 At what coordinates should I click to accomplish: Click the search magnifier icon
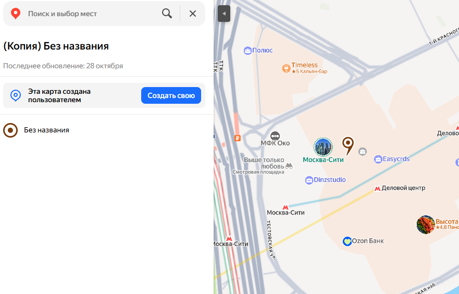[167, 14]
